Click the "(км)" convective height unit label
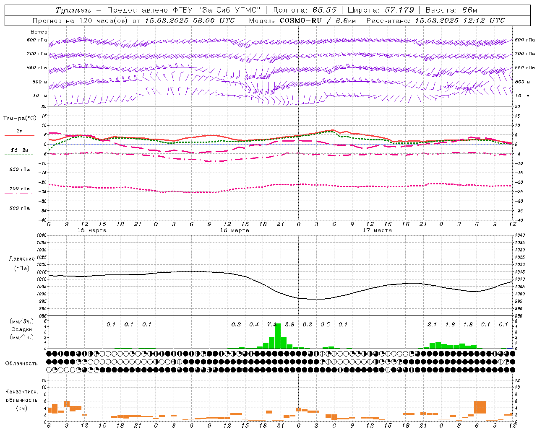The image size is (537, 429). click(x=22, y=408)
